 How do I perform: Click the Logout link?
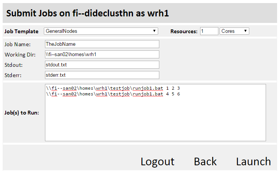point(157,161)
